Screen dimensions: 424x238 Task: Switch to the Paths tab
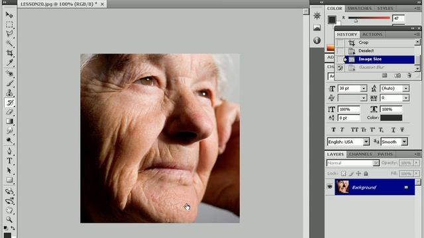pyautogui.click(x=385, y=154)
